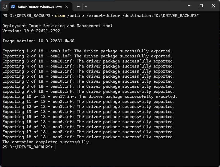Image resolution: width=220 pixels, height=167 pixels.
Task: Click the minimize icon in the title bar
Action: (189, 6)
